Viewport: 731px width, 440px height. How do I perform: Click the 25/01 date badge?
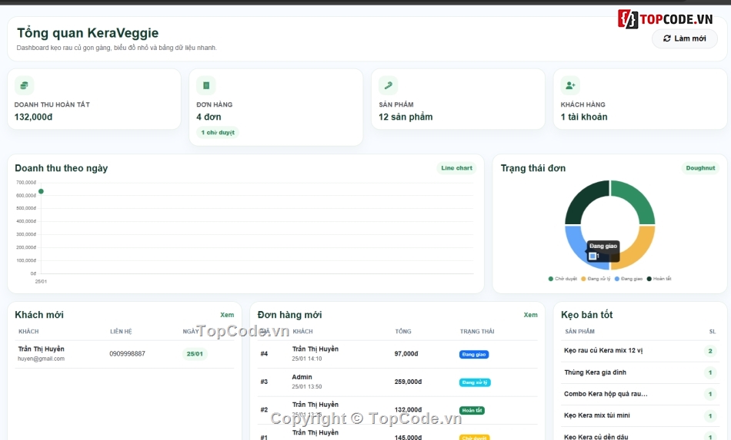coord(195,354)
